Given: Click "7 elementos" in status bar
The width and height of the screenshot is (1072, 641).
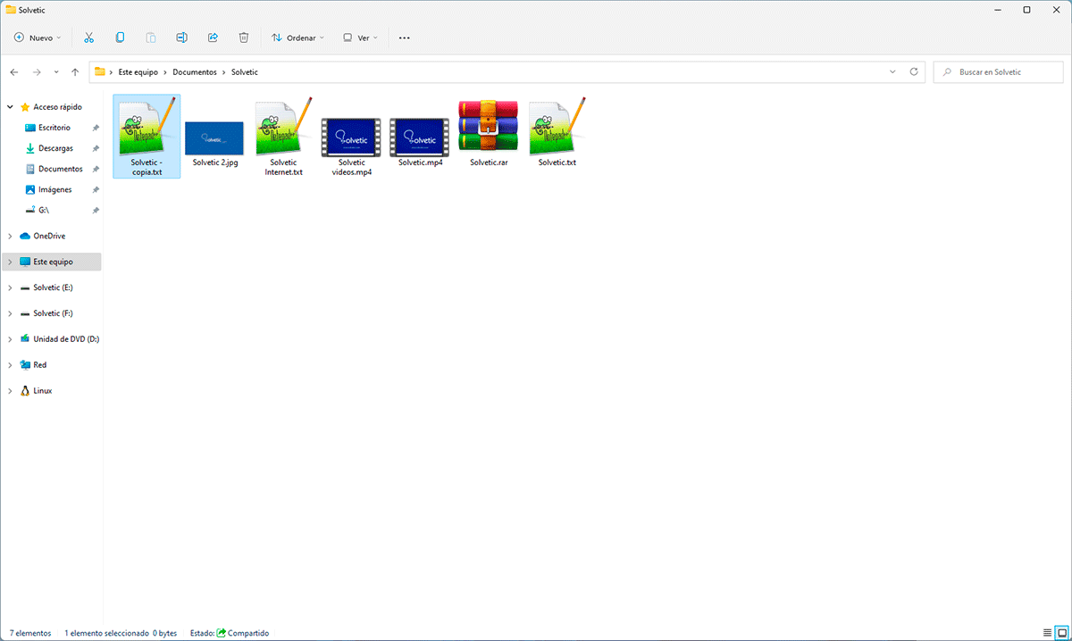Looking at the screenshot, I should pyautogui.click(x=30, y=633).
